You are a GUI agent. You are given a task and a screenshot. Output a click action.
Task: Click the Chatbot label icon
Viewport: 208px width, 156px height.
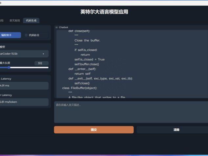pos(57,28)
